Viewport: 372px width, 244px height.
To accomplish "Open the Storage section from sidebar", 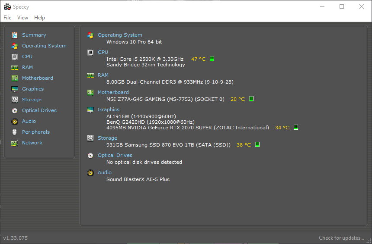I will 32,100.
